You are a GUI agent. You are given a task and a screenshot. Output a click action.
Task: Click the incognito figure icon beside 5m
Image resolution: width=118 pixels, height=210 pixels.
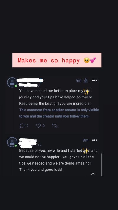pyautogui.click(x=86, y=81)
